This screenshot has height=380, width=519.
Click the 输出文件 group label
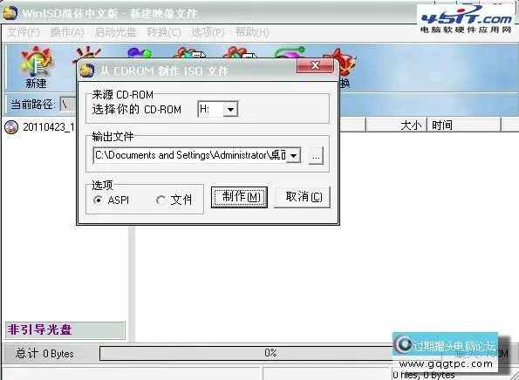click(113, 137)
